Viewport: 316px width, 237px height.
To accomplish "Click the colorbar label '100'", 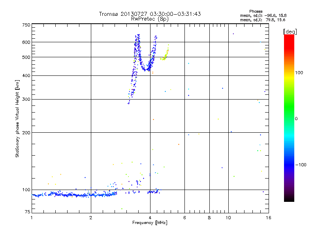I will pos(299,73).
